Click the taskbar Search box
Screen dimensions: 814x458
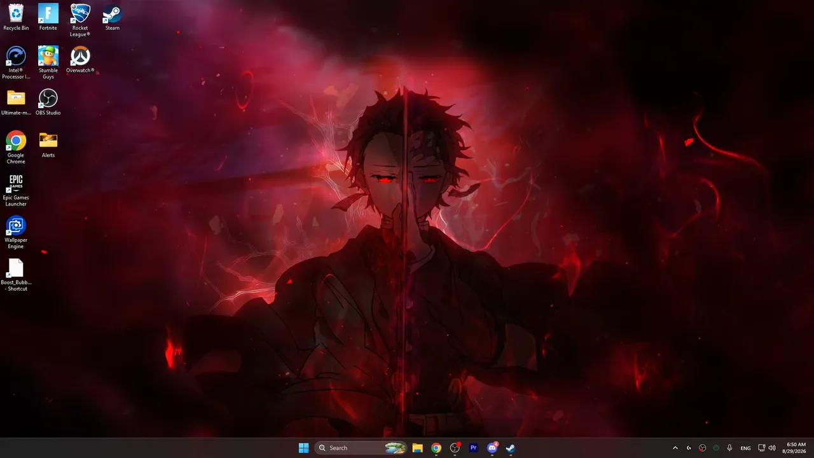tap(361, 448)
